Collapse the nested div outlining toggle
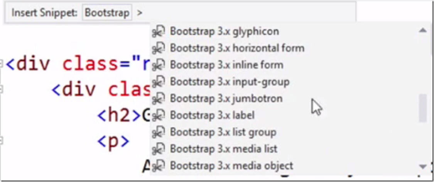434x182 pixels. [1, 89]
